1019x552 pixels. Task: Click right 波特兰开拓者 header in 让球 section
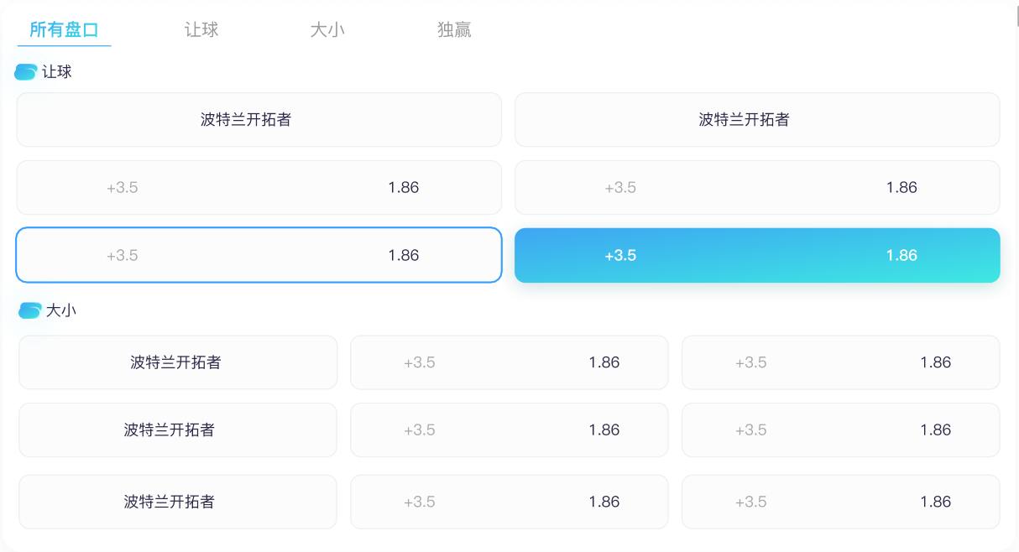coord(757,119)
